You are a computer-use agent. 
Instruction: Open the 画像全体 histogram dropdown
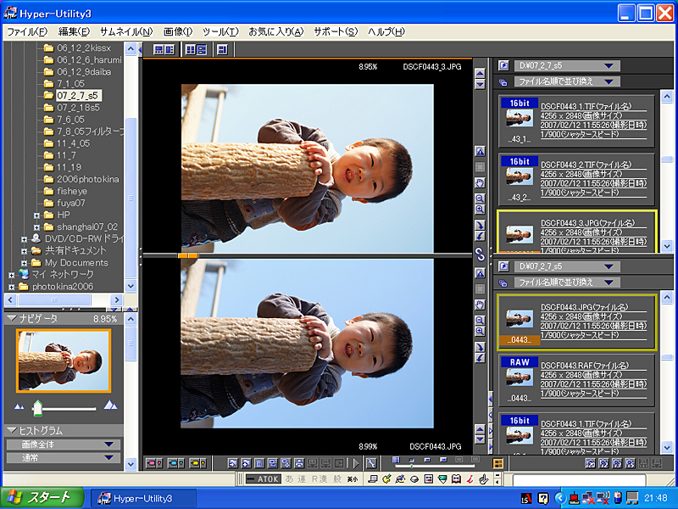click(63, 445)
